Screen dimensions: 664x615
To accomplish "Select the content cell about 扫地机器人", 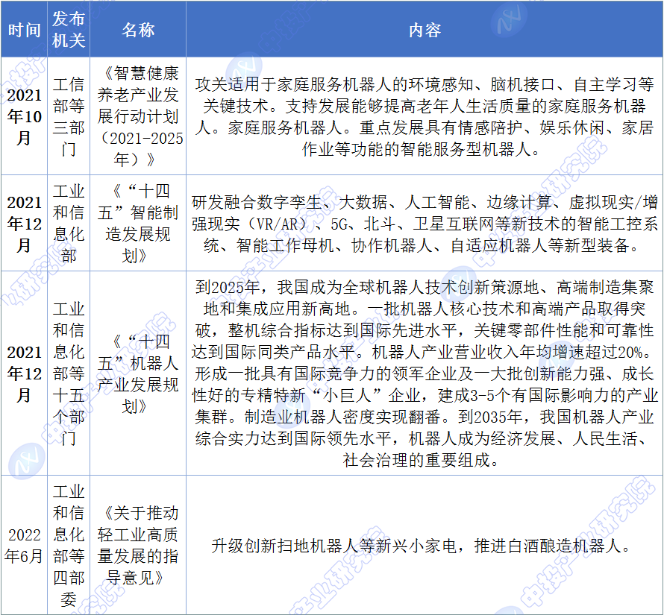I will click(x=424, y=546).
